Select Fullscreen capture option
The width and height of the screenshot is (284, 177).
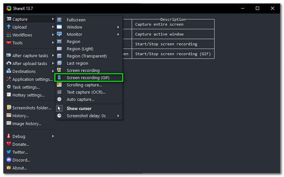click(76, 20)
